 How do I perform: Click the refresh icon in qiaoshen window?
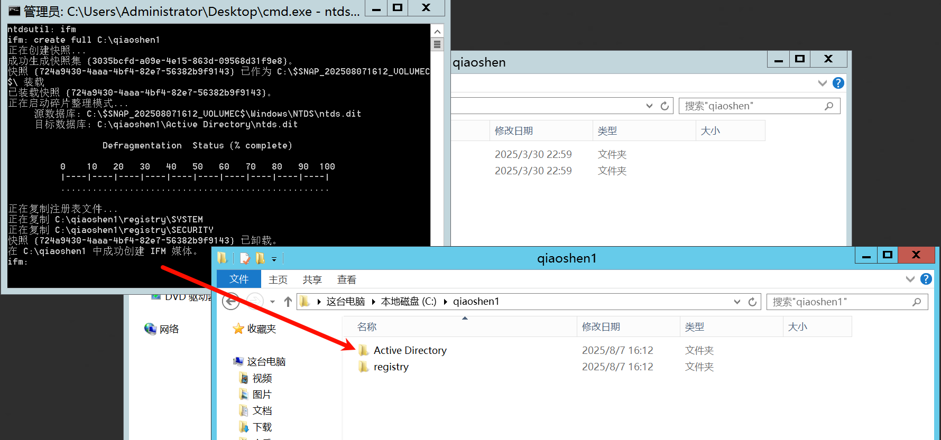[x=665, y=106]
